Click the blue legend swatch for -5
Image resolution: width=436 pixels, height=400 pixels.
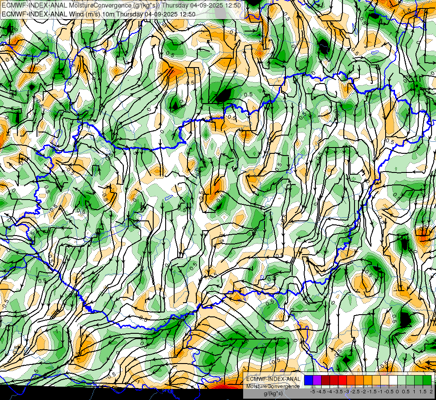click(x=309, y=380)
